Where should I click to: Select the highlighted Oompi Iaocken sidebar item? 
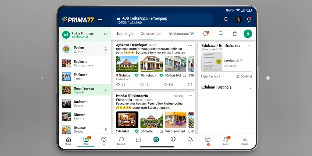[85, 90]
